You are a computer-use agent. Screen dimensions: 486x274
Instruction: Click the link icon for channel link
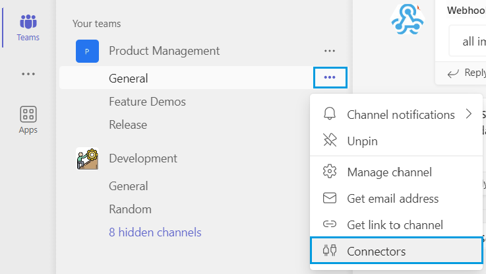[x=330, y=224]
